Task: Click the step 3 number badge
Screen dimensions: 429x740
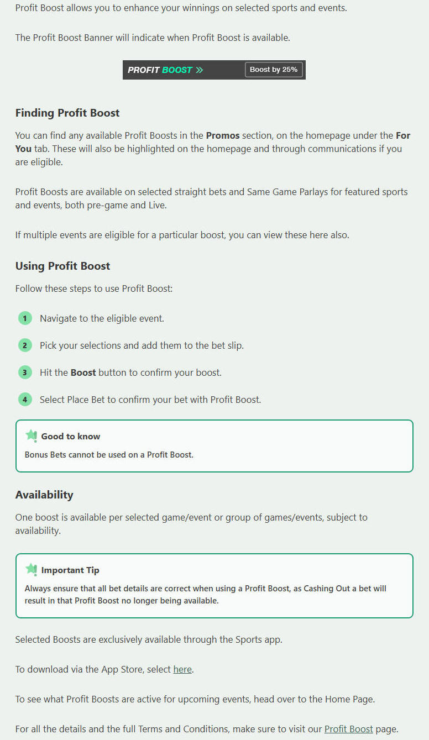Action: (25, 372)
